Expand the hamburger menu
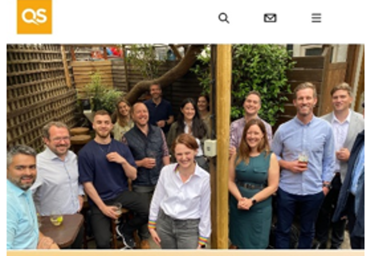372x256 pixels. click(x=316, y=18)
